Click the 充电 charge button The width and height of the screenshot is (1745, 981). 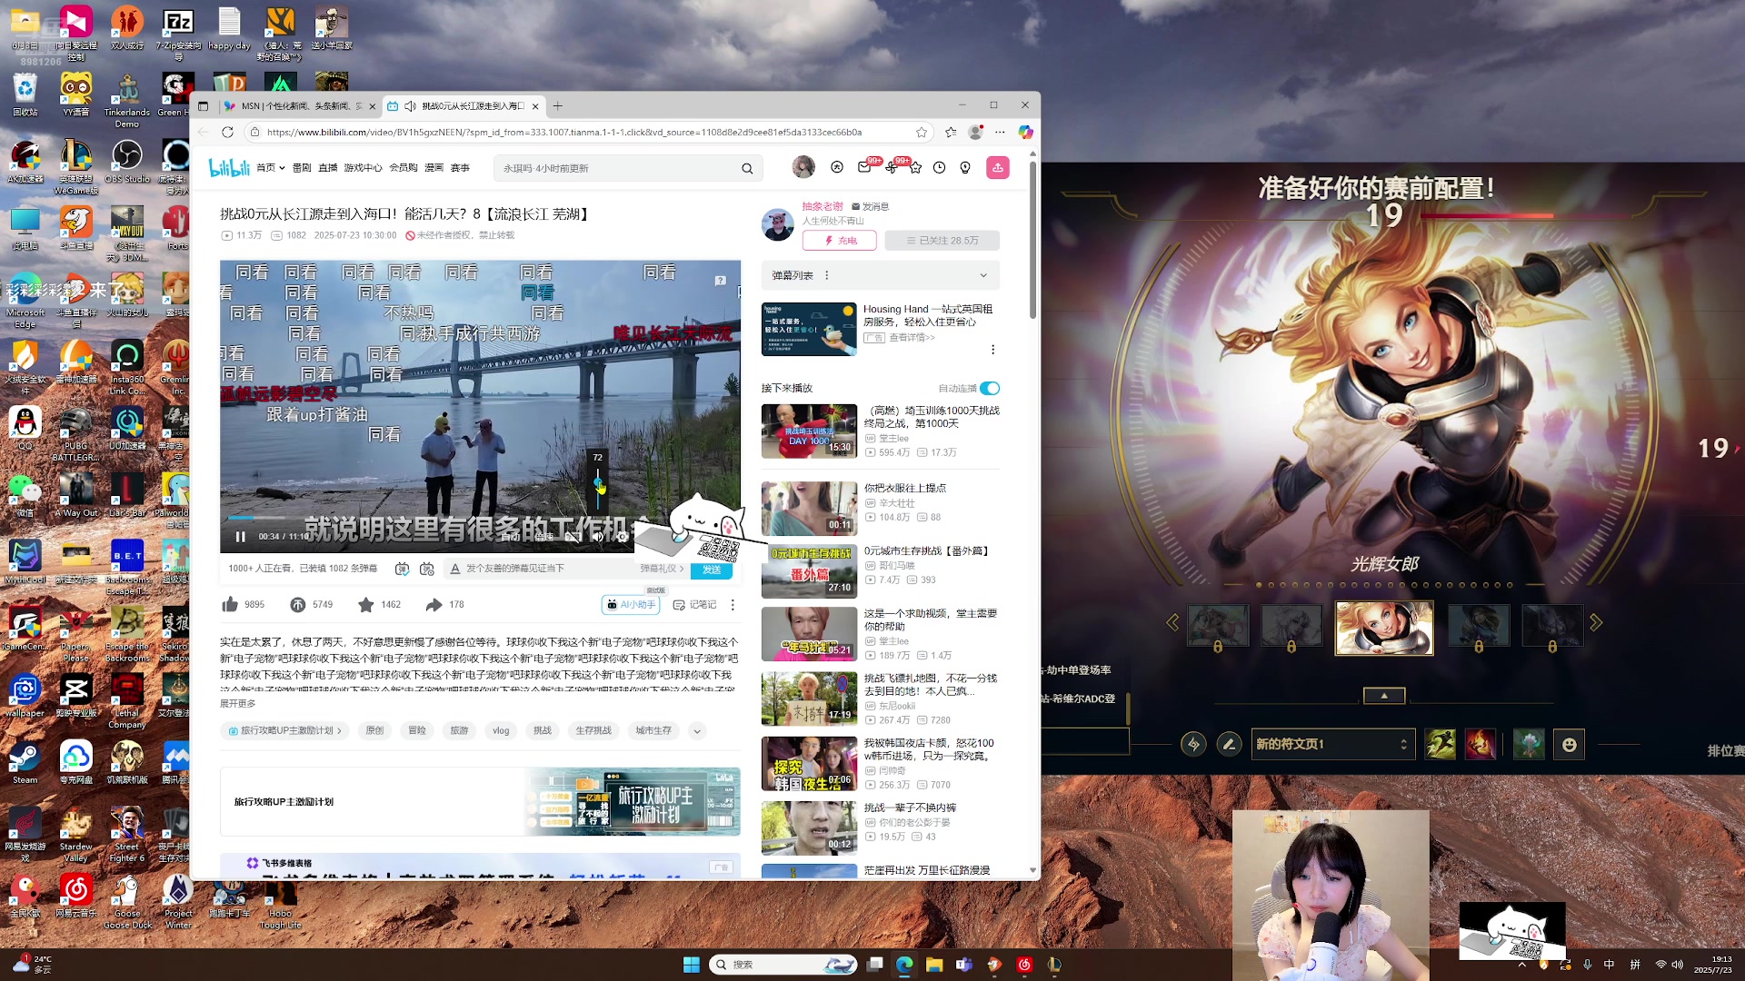pos(839,241)
